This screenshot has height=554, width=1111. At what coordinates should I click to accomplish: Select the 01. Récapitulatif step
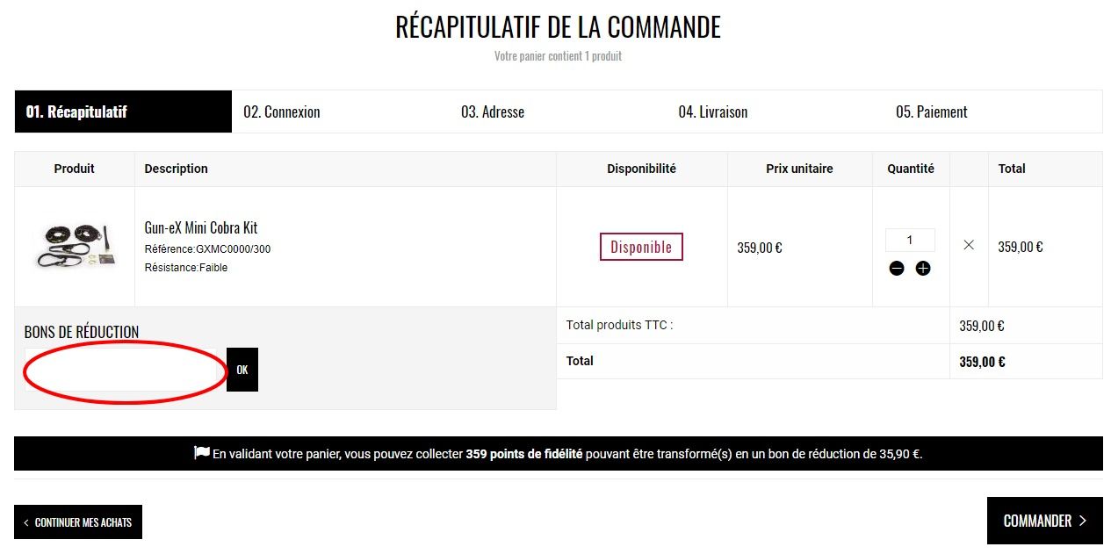(x=78, y=112)
